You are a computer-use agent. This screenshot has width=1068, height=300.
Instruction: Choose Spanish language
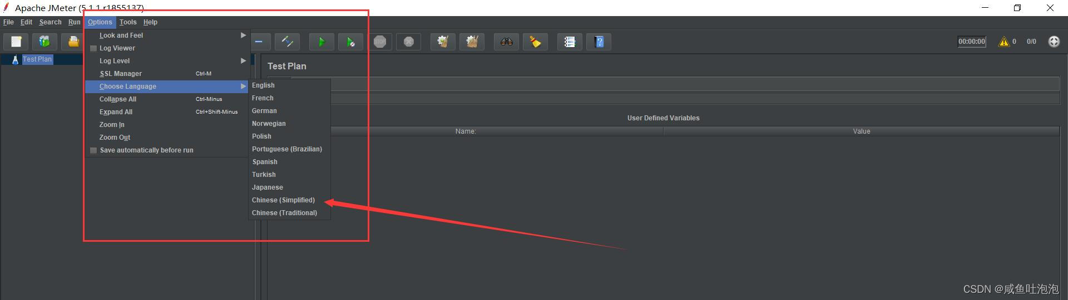pyautogui.click(x=289, y=162)
